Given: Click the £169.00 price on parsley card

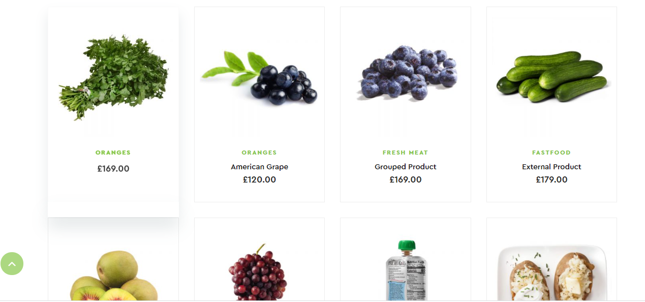Looking at the screenshot, I should [113, 168].
